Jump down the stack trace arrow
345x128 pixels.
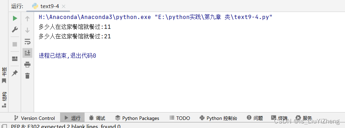27,30
